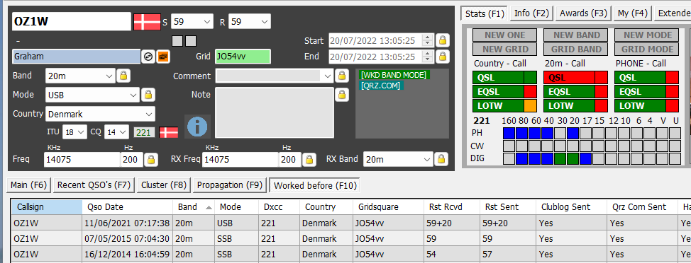The image size is (691, 263).
Task: Toggle the lock beside Mode dropdown
Action: click(148, 95)
